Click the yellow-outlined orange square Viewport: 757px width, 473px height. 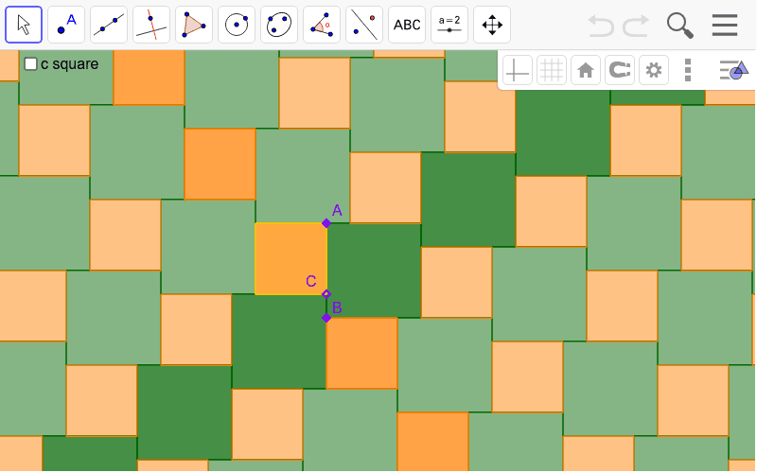point(290,258)
